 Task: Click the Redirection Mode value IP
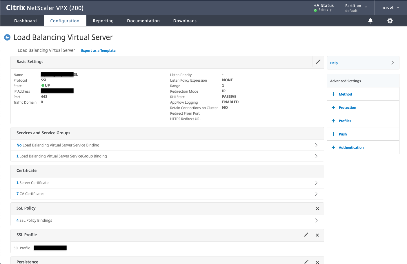pyautogui.click(x=224, y=91)
